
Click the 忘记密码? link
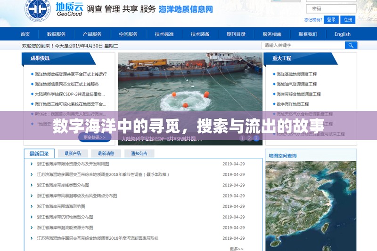tap(313, 20)
